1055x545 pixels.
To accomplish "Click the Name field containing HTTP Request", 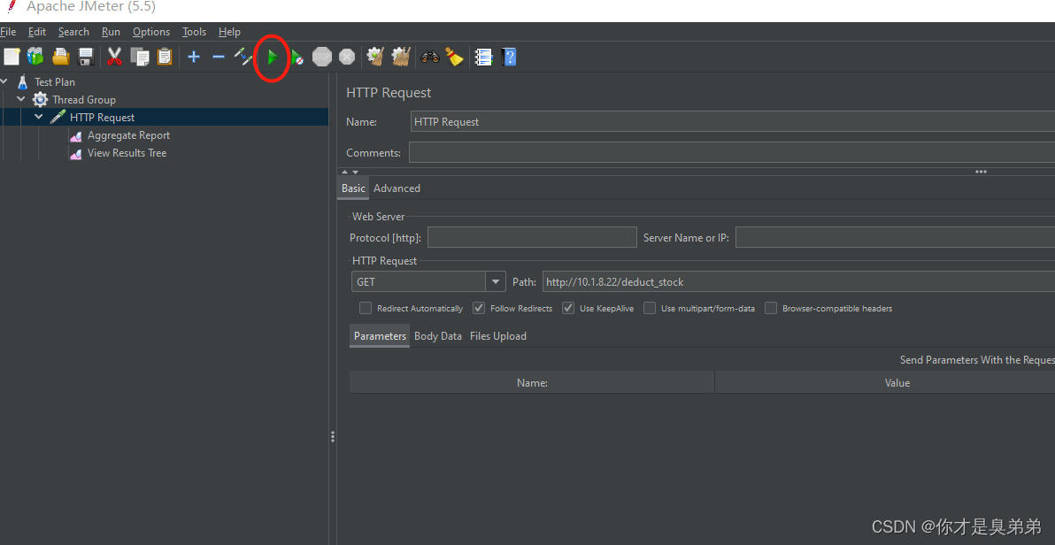I will [733, 122].
